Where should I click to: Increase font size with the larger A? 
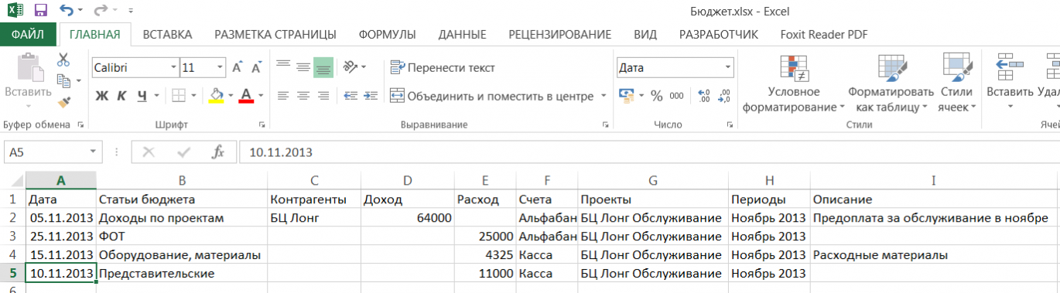(238, 68)
